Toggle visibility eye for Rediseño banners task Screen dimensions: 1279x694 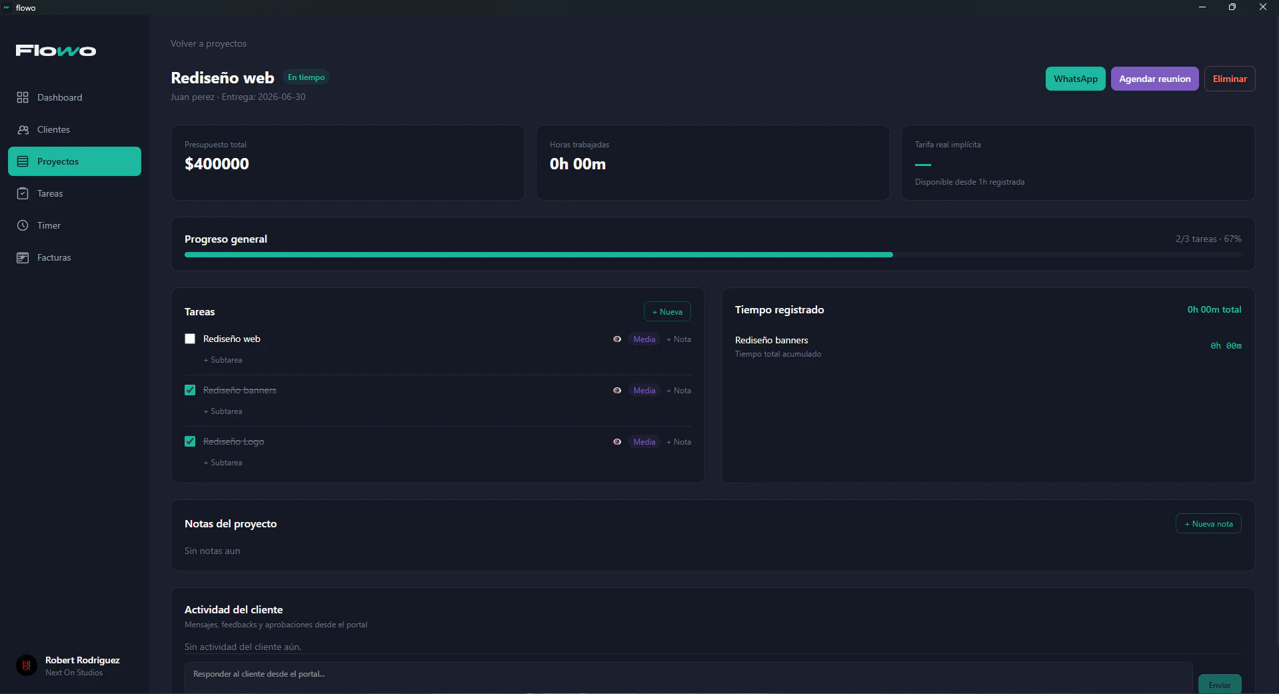point(617,391)
